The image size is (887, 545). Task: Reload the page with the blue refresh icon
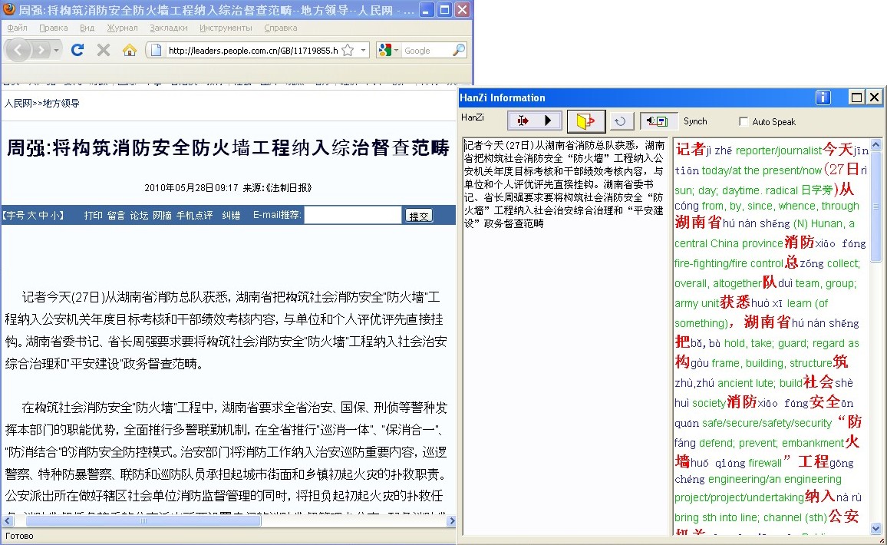pyautogui.click(x=77, y=50)
